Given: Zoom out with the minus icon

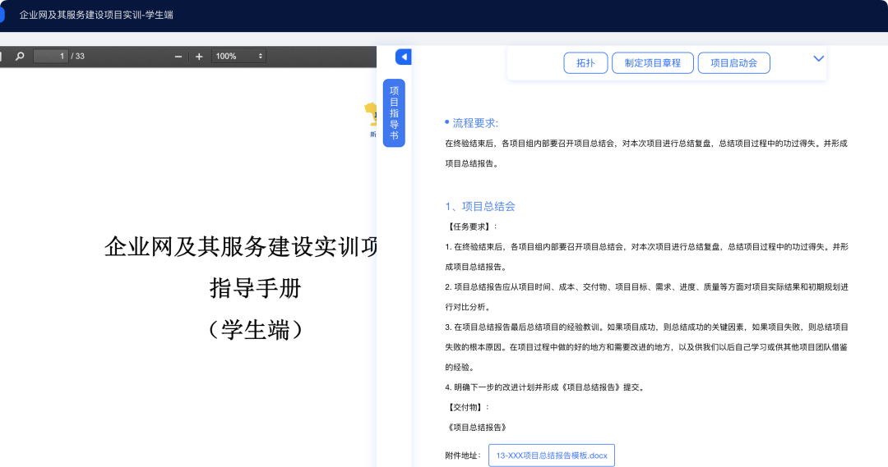Looking at the screenshot, I should pos(178,57).
